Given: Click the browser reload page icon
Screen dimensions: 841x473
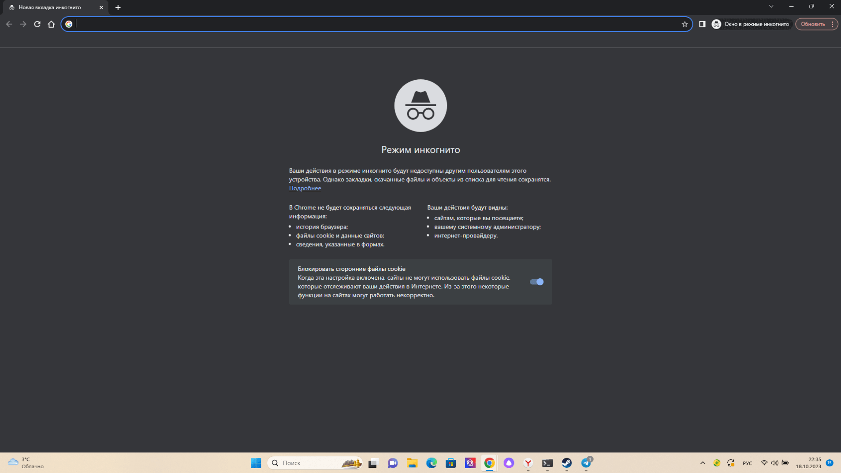Looking at the screenshot, I should coord(37,24).
